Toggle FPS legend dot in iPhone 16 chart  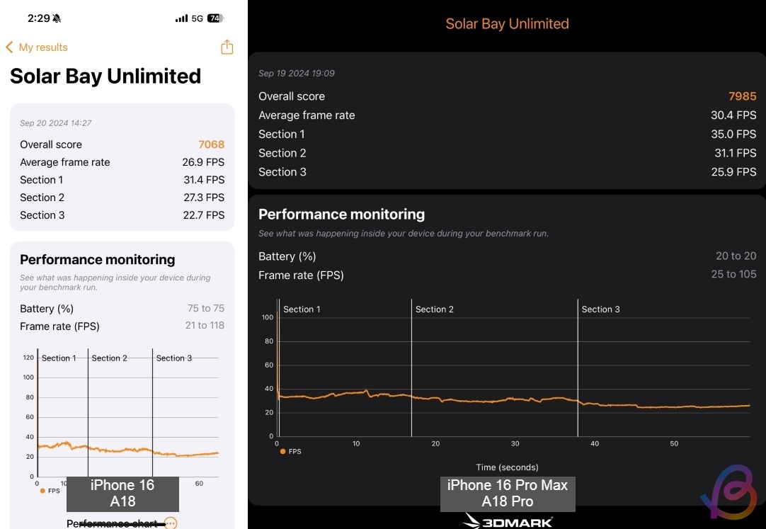[42, 491]
